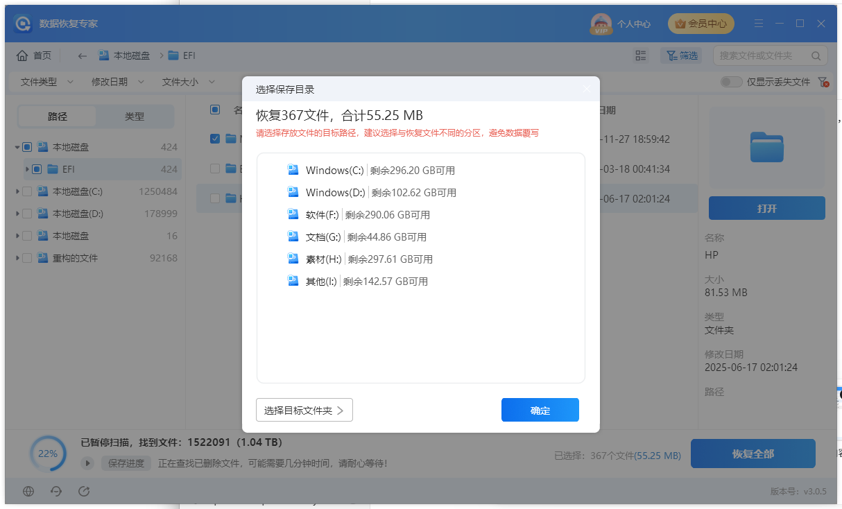Click the 软件(F:) drive icon in dialog
The width and height of the screenshot is (842, 509).
tap(293, 214)
